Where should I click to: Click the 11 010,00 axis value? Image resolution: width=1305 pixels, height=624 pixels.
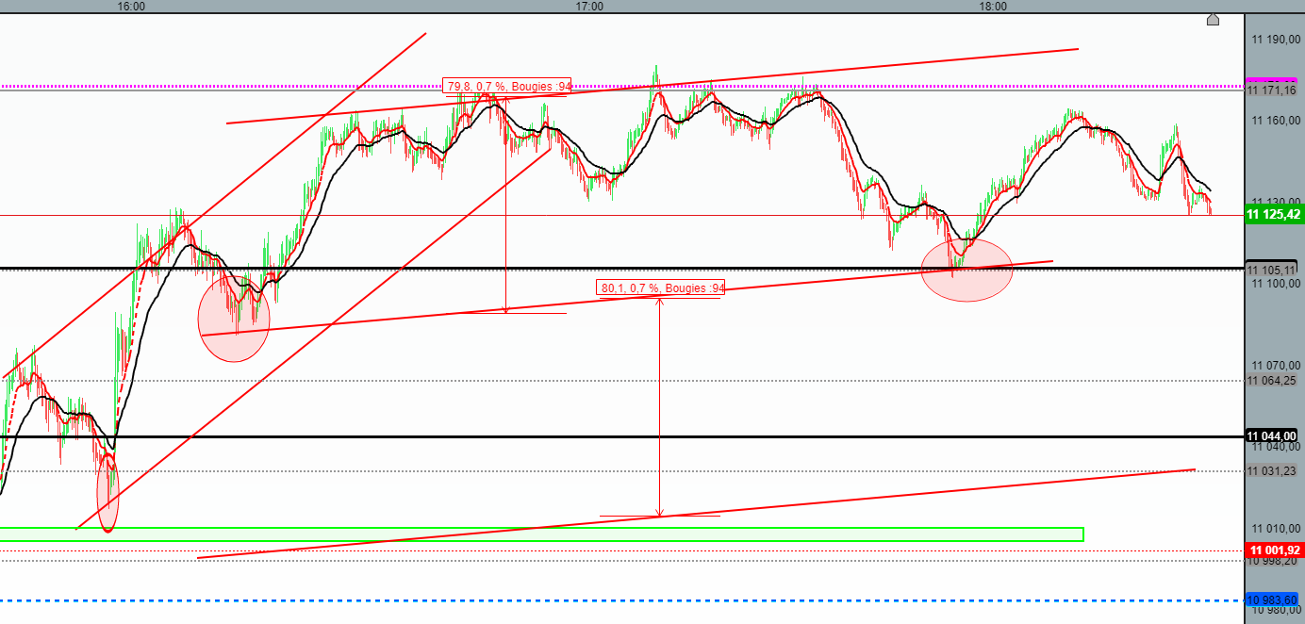click(x=1276, y=529)
